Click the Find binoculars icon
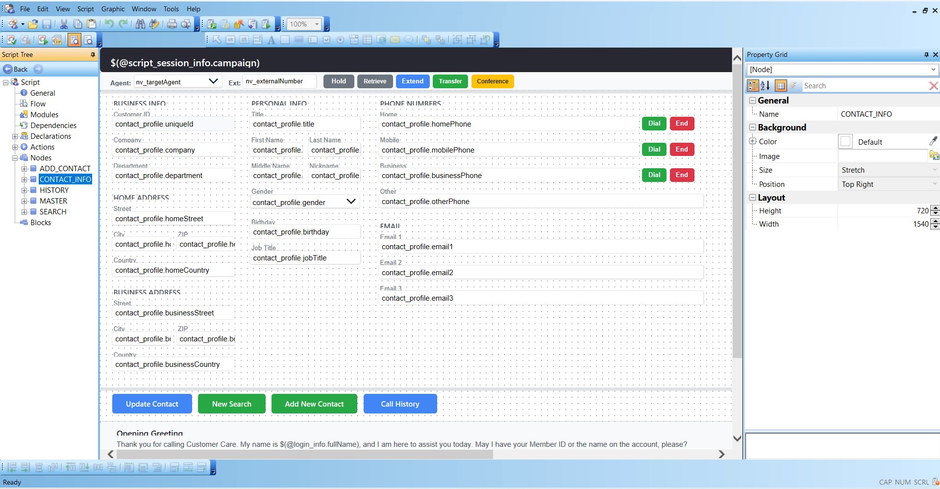940x489 pixels. [x=140, y=24]
